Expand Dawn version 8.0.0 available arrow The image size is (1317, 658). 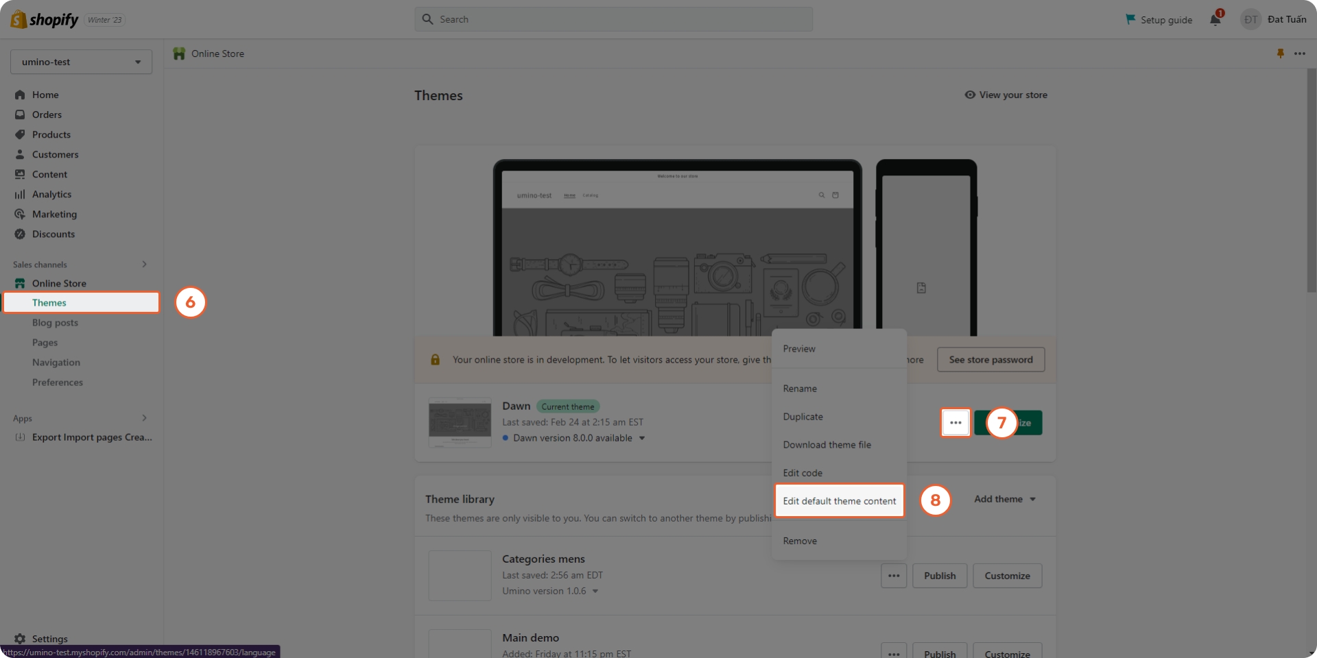coord(642,438)
